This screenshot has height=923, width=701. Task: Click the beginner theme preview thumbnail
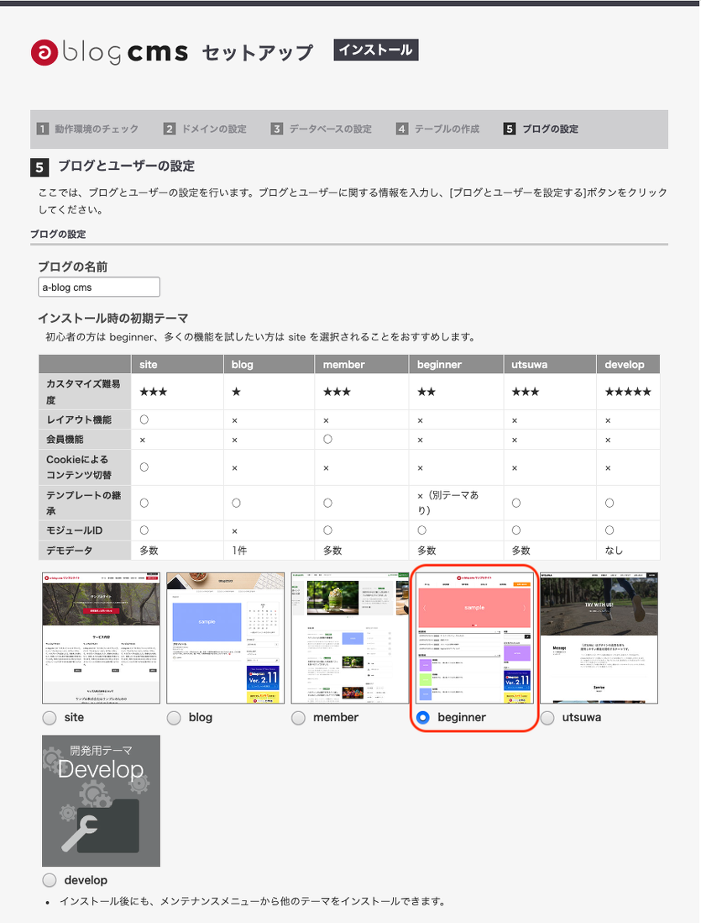(474, 638)
